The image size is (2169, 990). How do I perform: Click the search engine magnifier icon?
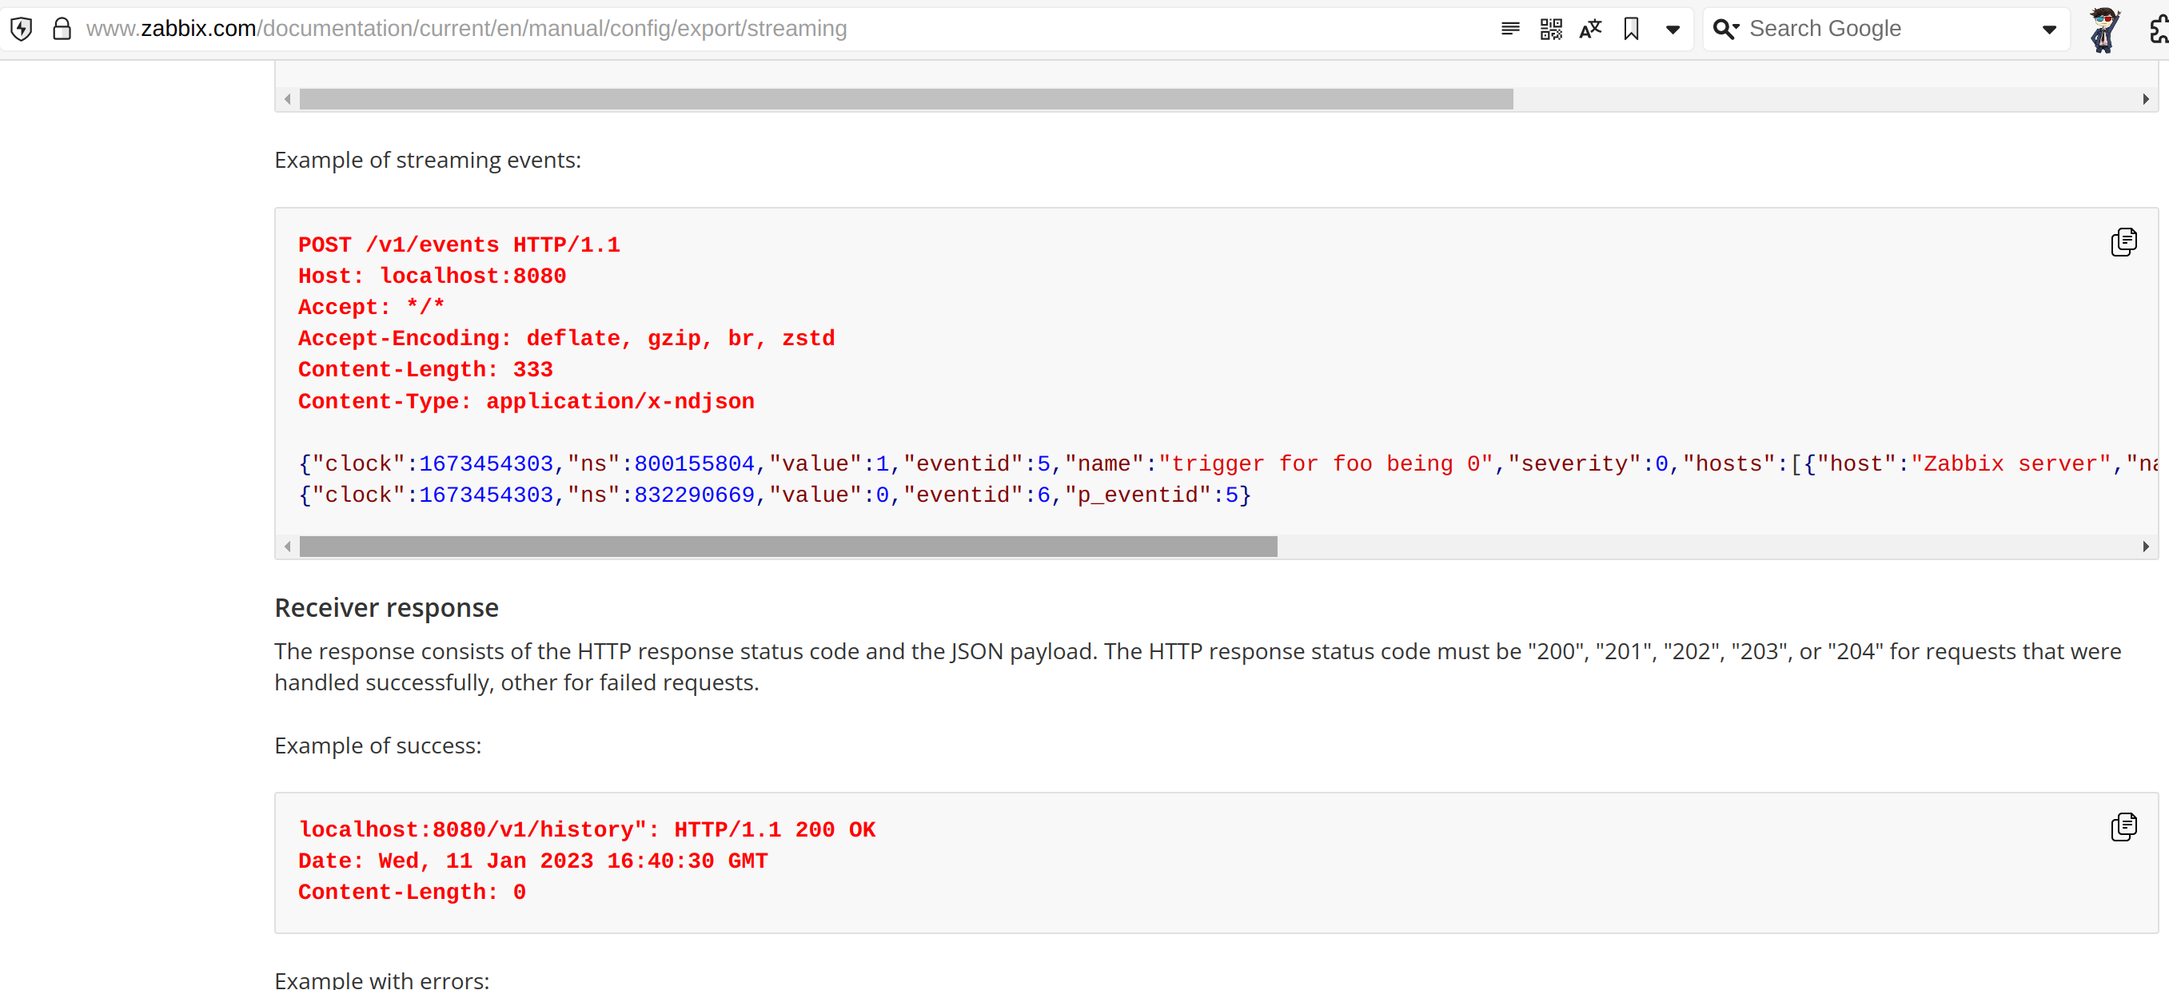pos(1724,29)
